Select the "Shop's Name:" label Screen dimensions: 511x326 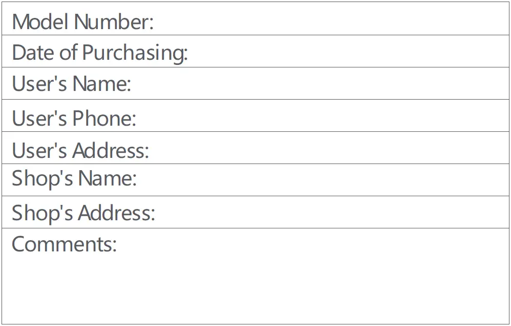[x=74, y=178]
